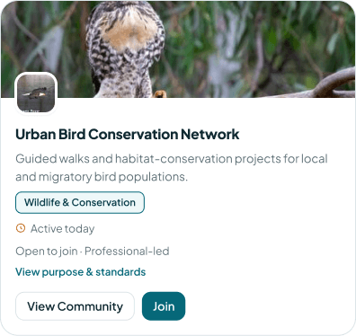Select the Wildlife & Conservation category tag
Image resolution: width=356 pixels, height=336 pixels.
click(80, 202)
